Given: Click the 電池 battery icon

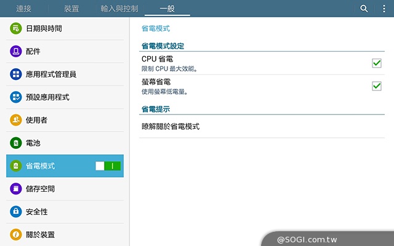Looking at the screenshot, I should (16, 143).
